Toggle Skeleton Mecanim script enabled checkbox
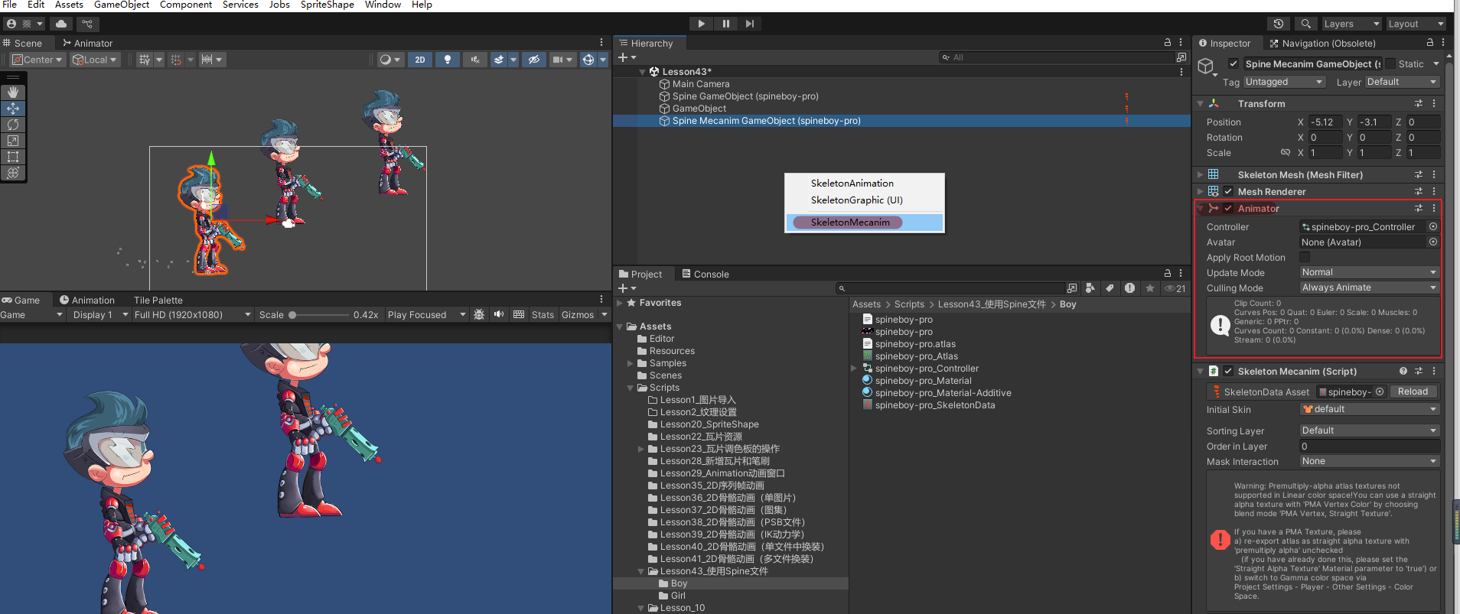 [1228, 371]
